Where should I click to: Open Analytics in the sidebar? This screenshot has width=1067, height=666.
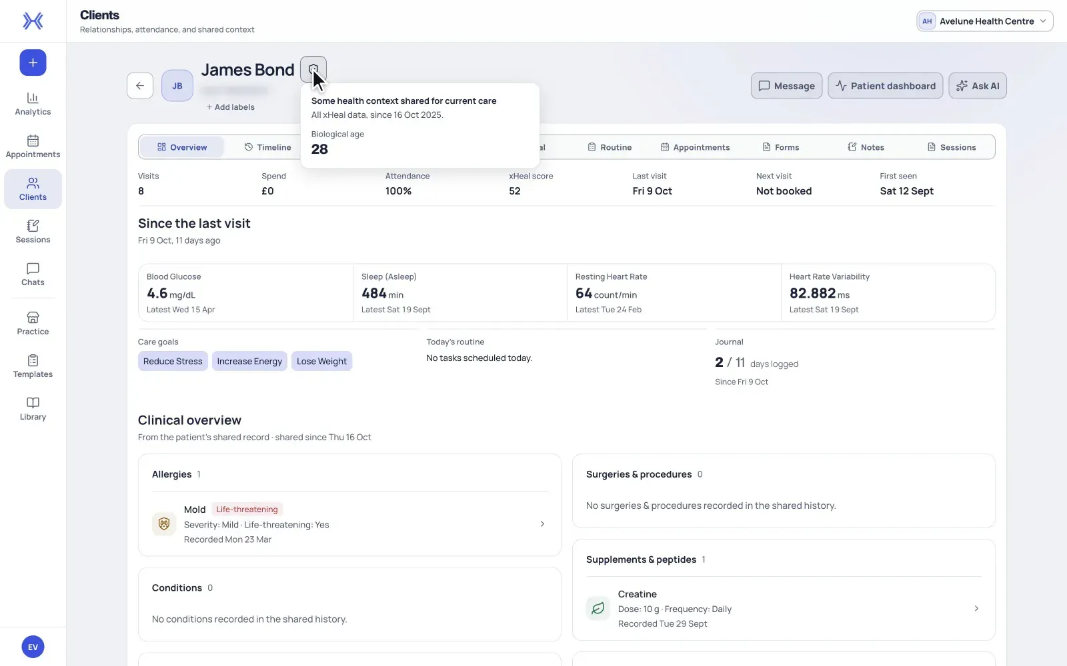[33, 105]
